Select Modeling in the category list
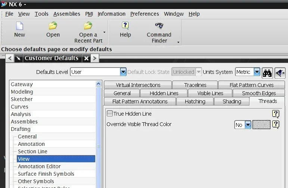The height and width of the screenshot is (188, 288). [x=52, y=92]
